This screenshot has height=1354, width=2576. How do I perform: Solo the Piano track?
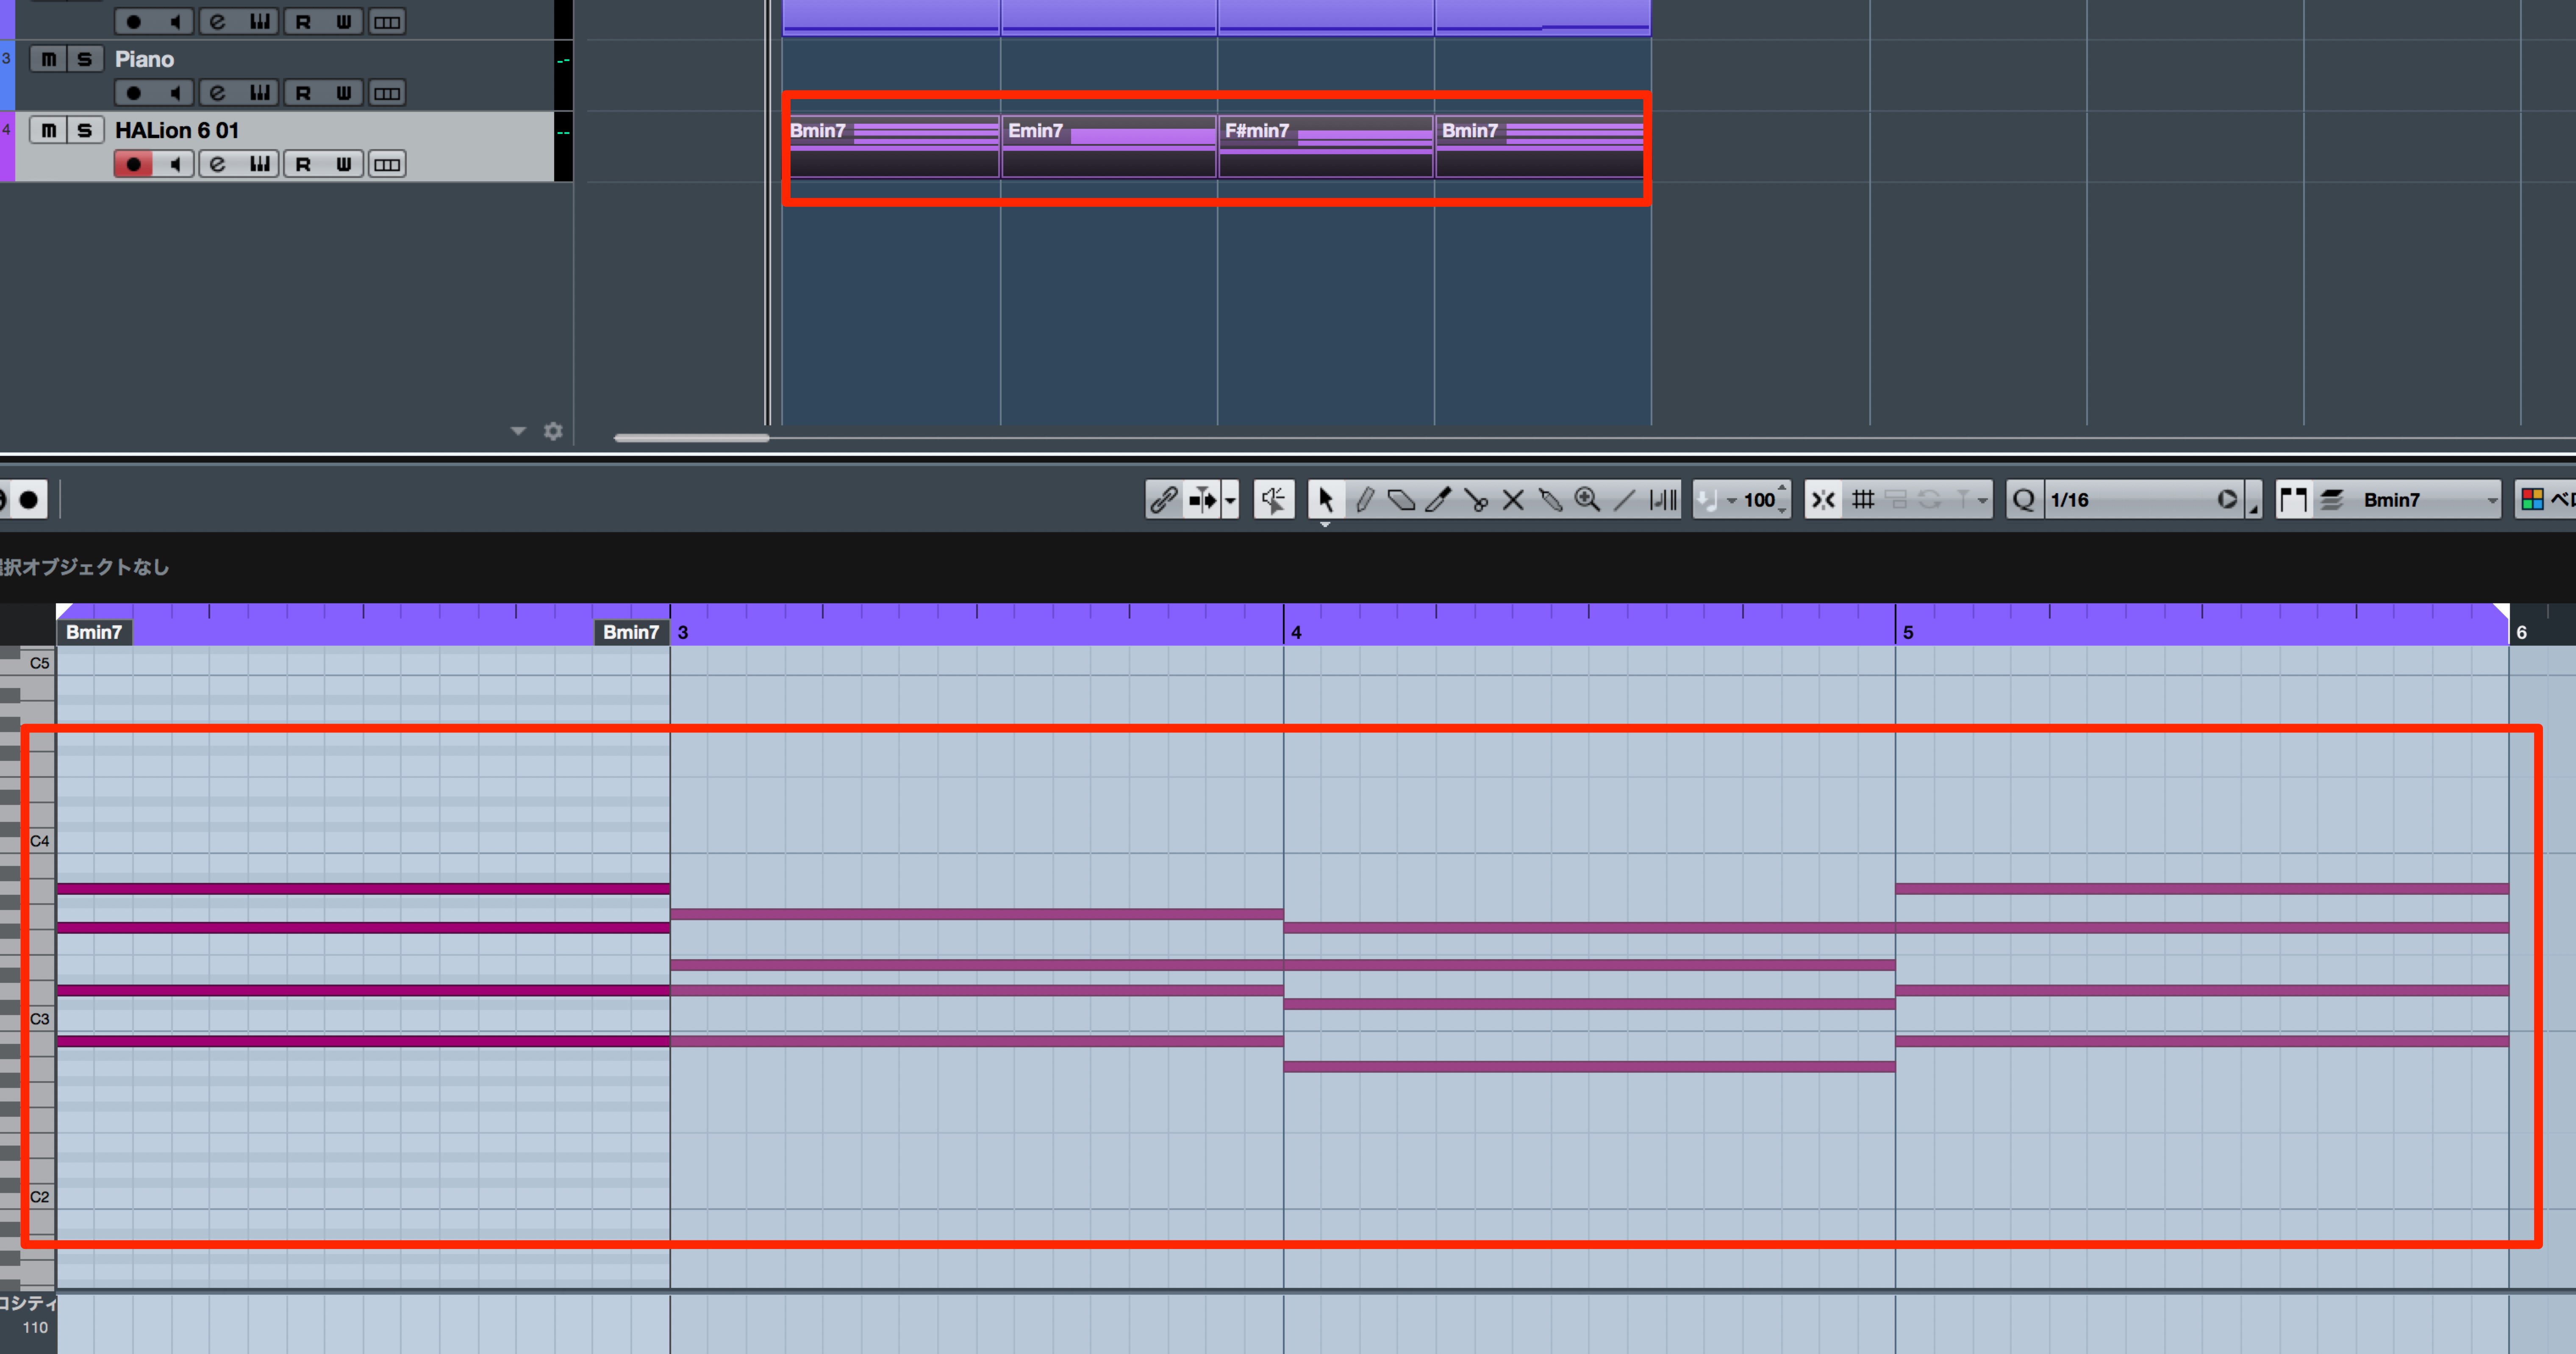click(x=85, y=59)
